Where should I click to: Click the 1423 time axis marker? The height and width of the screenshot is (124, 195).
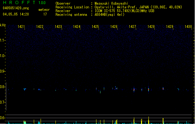58,26
